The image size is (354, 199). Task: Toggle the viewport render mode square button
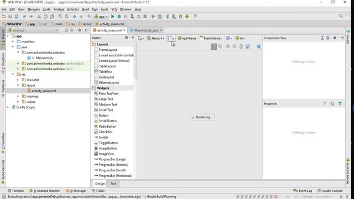pyautogui.click(x=214, y=46)
